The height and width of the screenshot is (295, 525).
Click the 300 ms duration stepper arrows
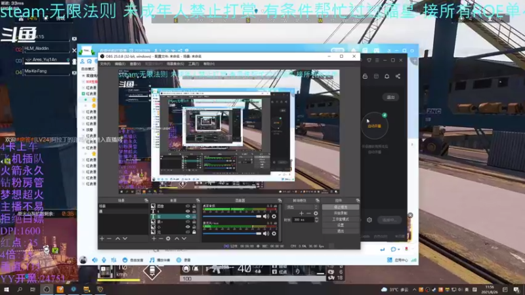316,220
